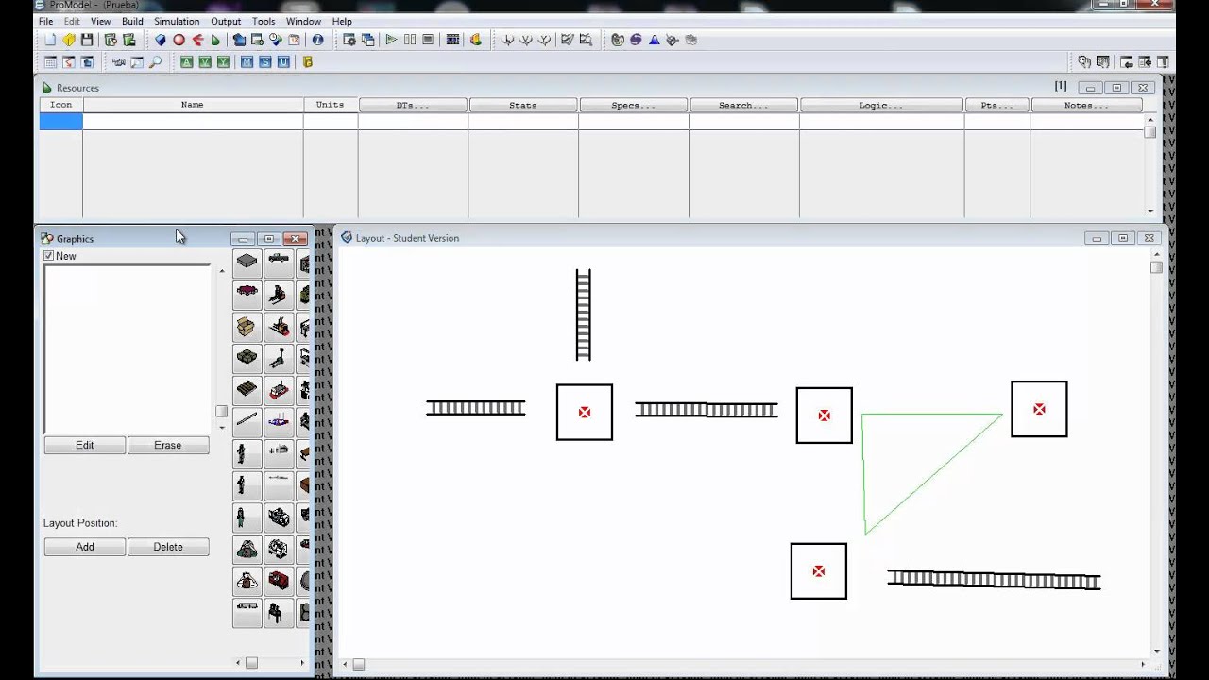Select the wooden pallet graphic icon

pos(247,390)
